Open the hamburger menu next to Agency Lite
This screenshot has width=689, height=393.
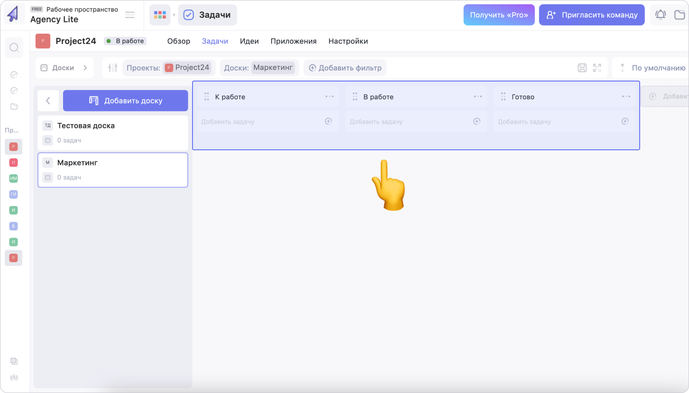129,15
